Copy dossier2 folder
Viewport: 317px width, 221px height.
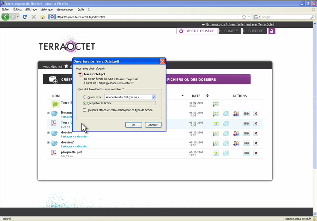tap(226, 143)
